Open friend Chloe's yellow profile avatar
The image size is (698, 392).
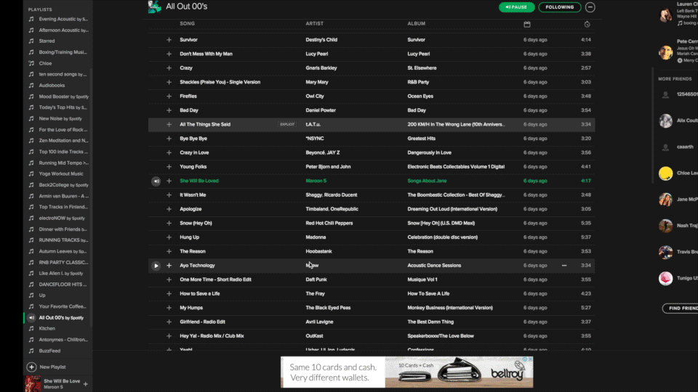665,173
